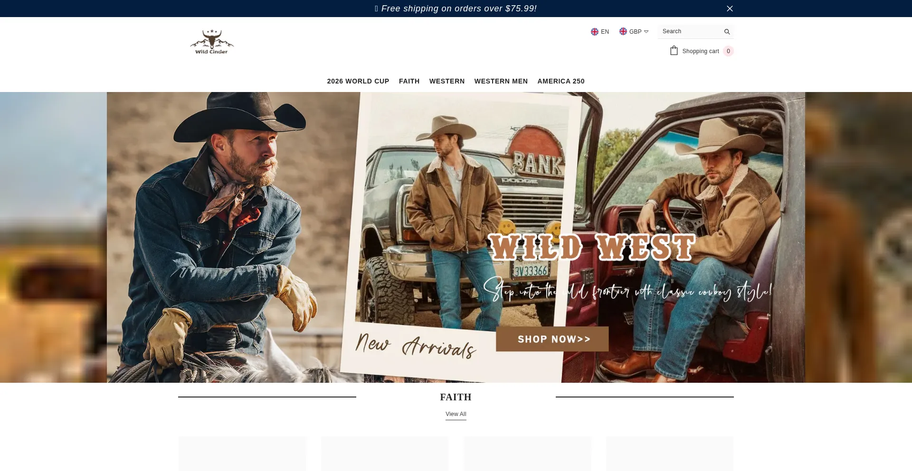Click the cart item count badge
912x471 pixels.
pyautogui.click(x=728, y=51)
